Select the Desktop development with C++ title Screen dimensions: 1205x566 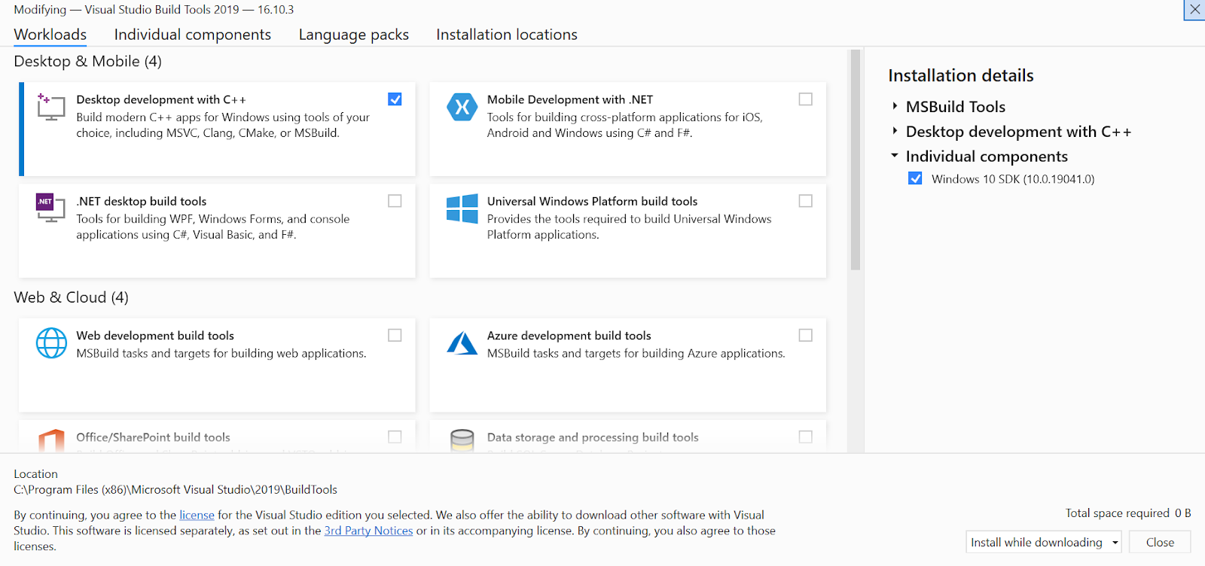pos(161,99)
